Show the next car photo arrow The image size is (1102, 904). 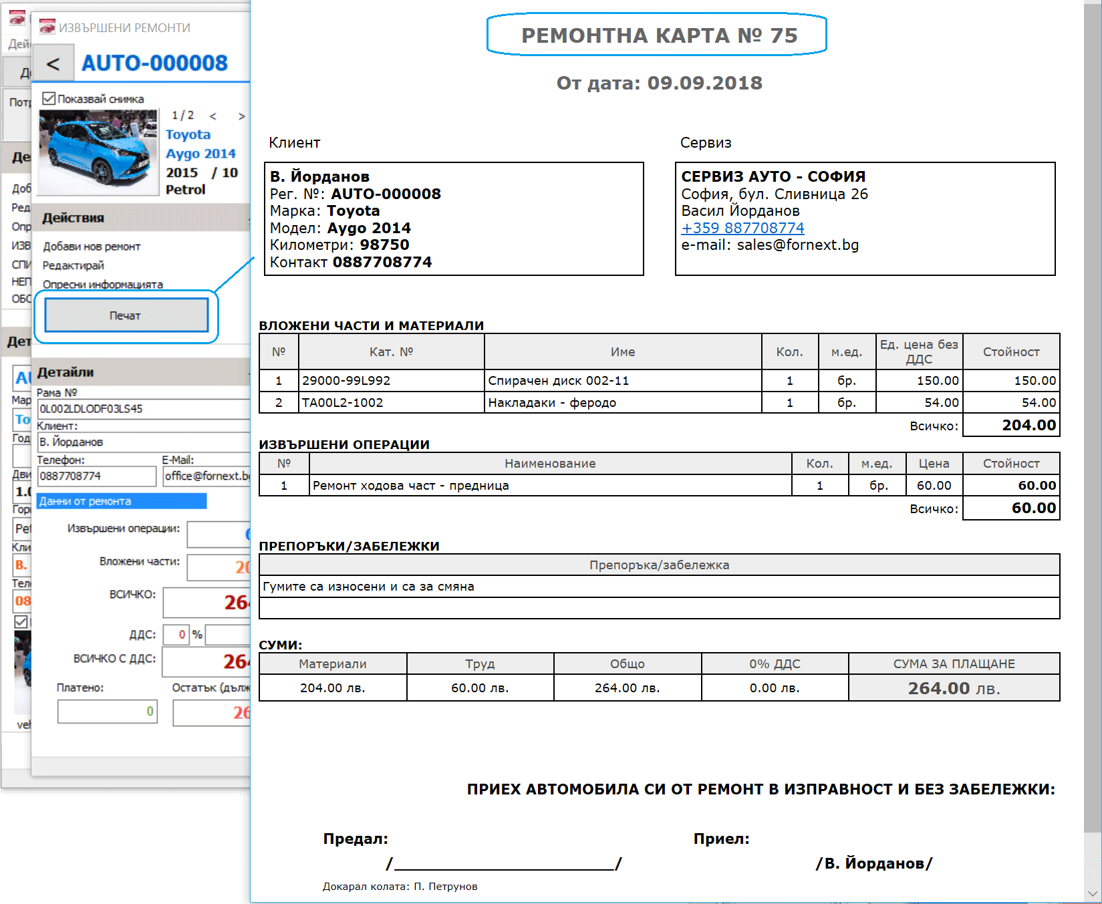[x=241, y=116]
